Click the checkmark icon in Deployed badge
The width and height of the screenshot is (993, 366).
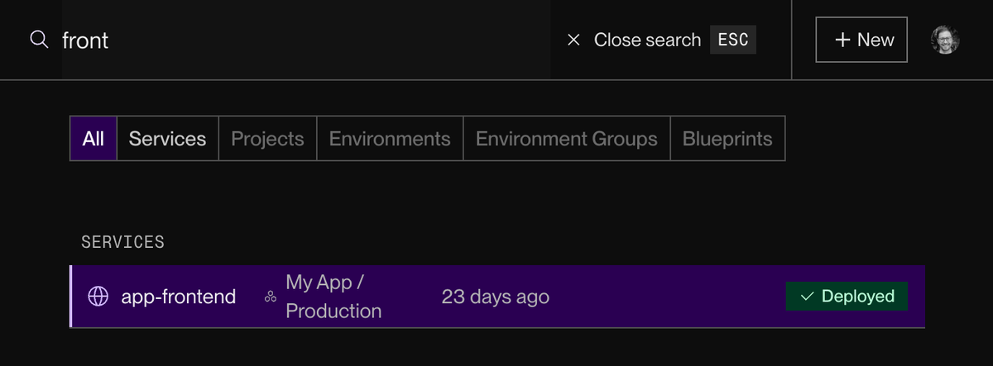[x=808, y=297]
